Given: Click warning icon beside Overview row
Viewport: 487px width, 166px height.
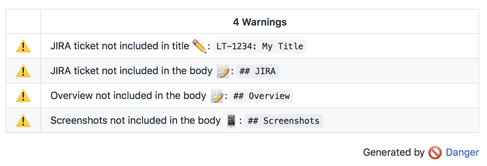Looking at the screenshot, I should [x=23, y=96].
